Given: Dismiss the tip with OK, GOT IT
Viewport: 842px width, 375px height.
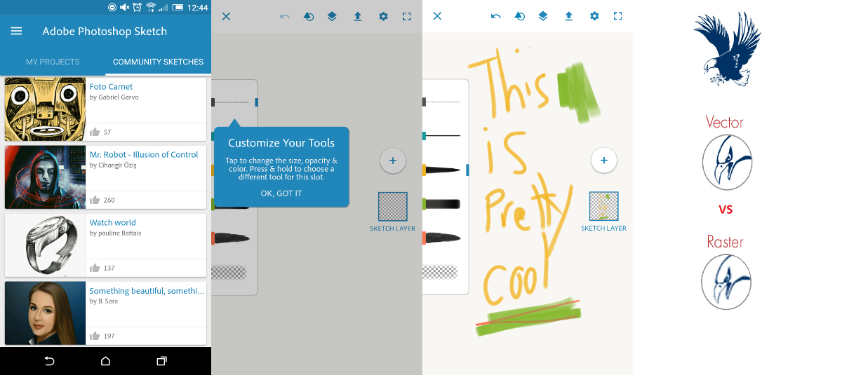Looking at the screenshot, I should point(281,193).
